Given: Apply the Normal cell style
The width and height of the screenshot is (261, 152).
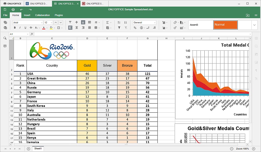Looking at the screenshot, I should (225, 25).
